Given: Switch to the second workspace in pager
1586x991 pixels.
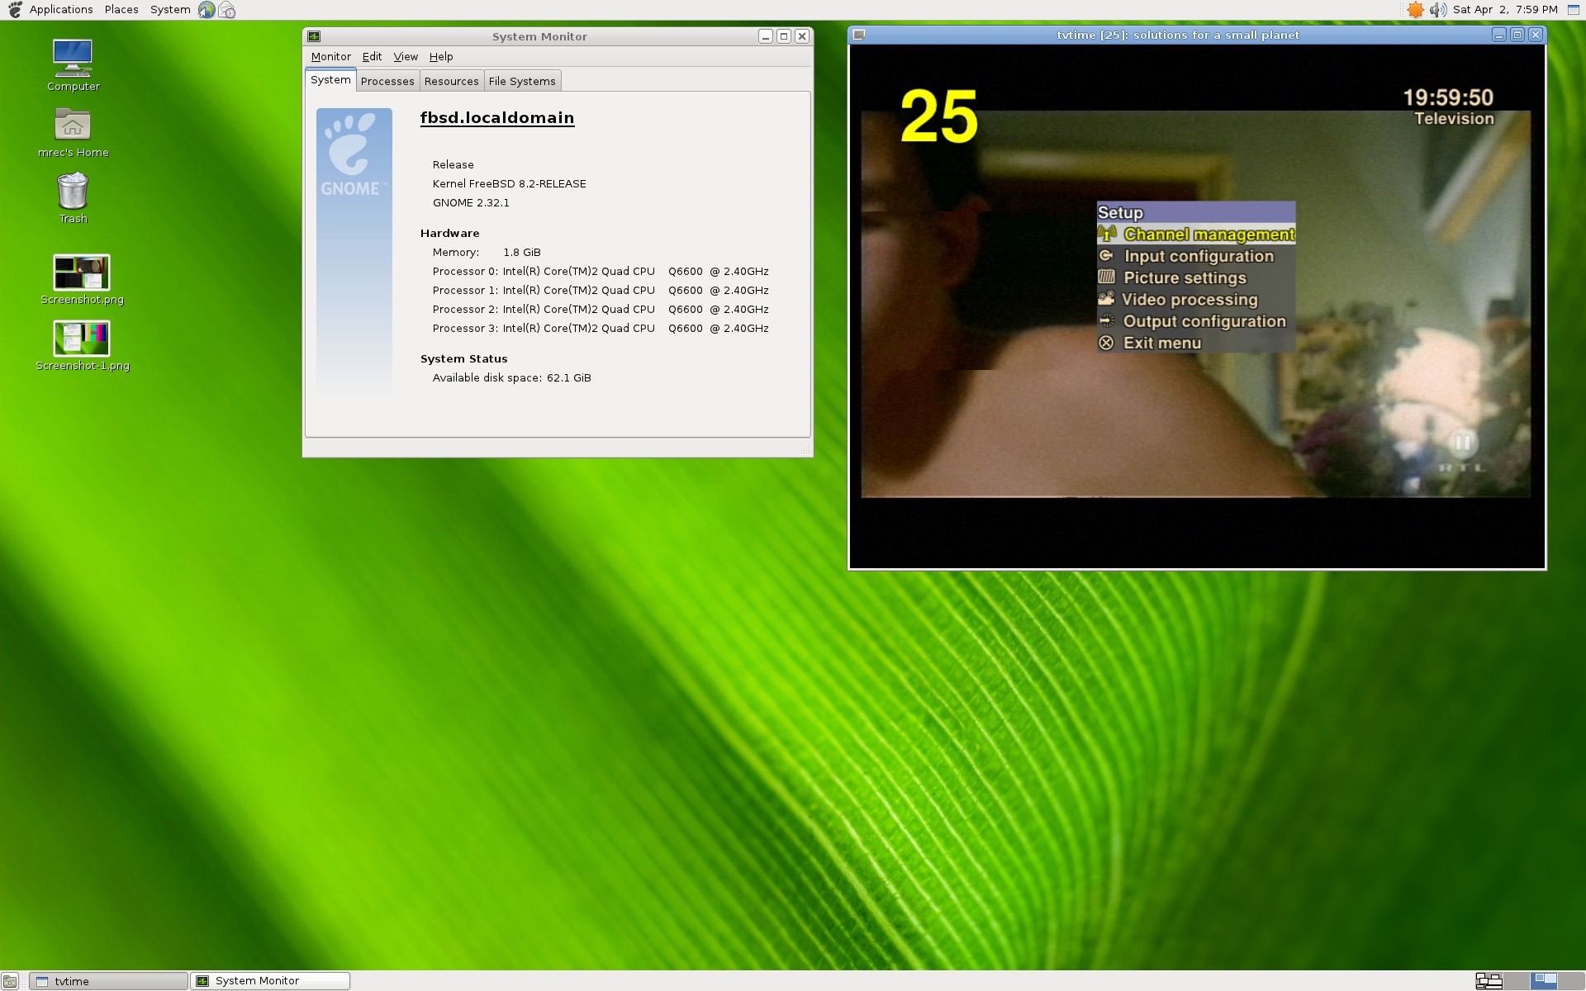Looking at the screenshot, I should tap(1517, 981).
